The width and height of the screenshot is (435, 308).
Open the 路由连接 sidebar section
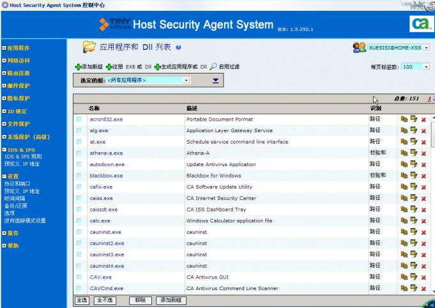point(19,73)
